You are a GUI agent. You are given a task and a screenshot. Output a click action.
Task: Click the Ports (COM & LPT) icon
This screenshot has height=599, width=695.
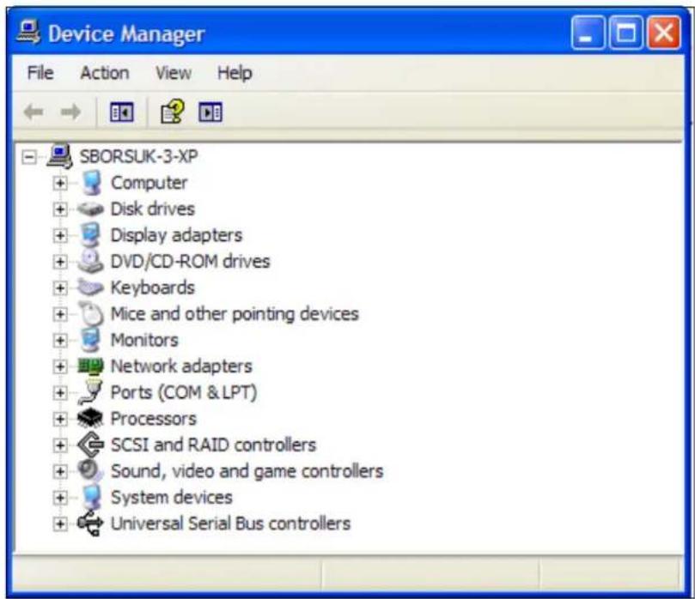(90, 392)
